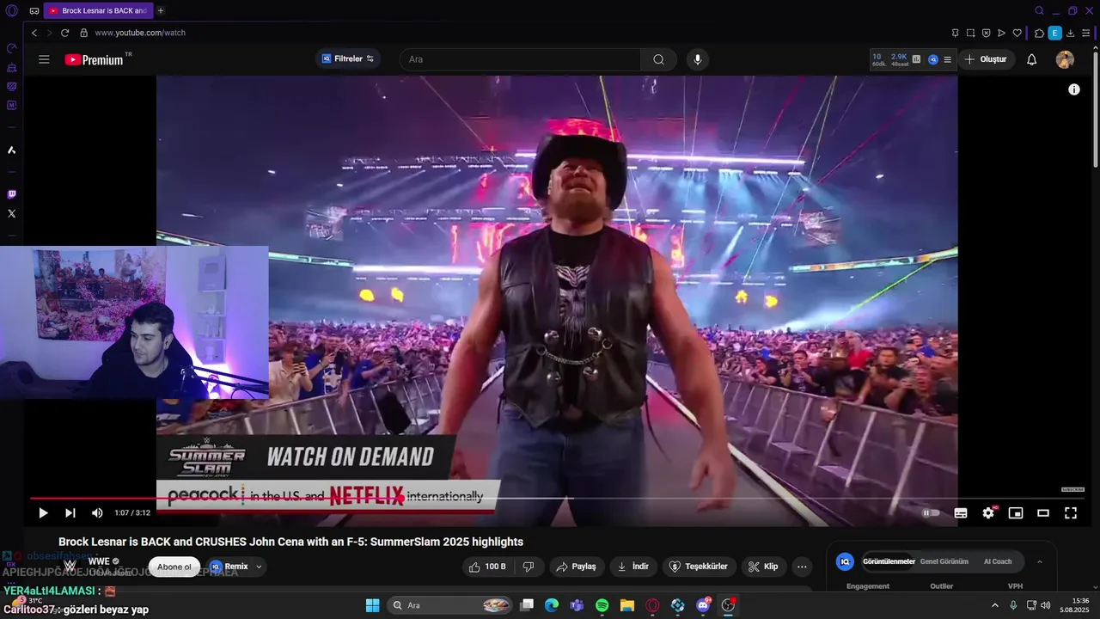
Task: Open Spotify from taskbar
Action: (602, 605)
